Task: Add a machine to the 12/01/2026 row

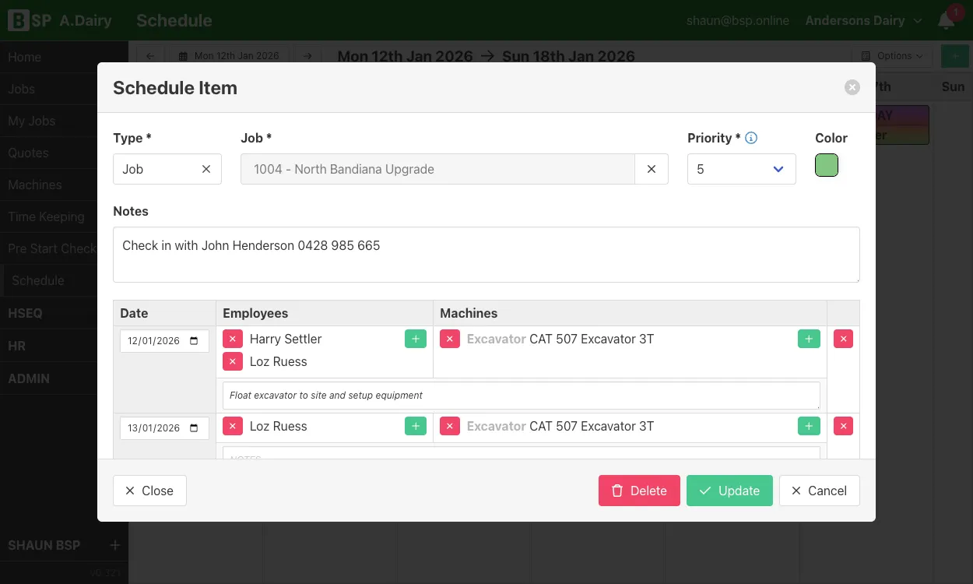Action: tap(809, 339)
